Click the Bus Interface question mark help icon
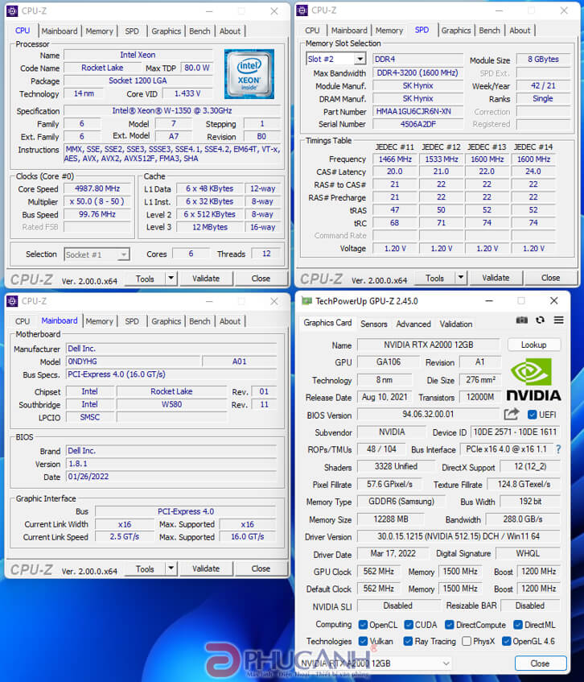This screenshot has width=584, height=682. [x=558, y=449]
